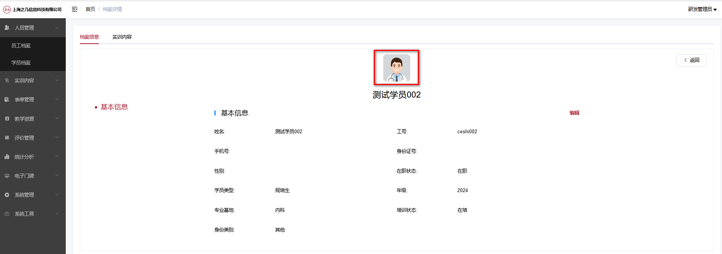Click the 性别 field label
Screen dimensions: 722x254
pos(220,171)
